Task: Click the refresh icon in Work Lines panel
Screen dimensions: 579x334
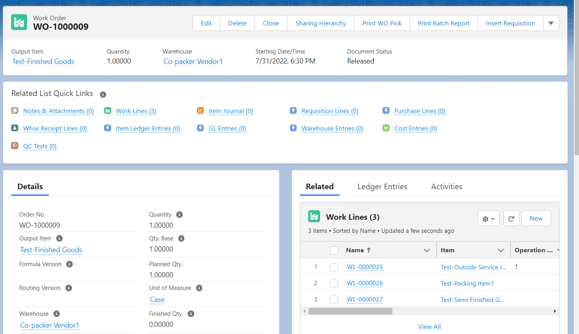Action: pos(511,218)
